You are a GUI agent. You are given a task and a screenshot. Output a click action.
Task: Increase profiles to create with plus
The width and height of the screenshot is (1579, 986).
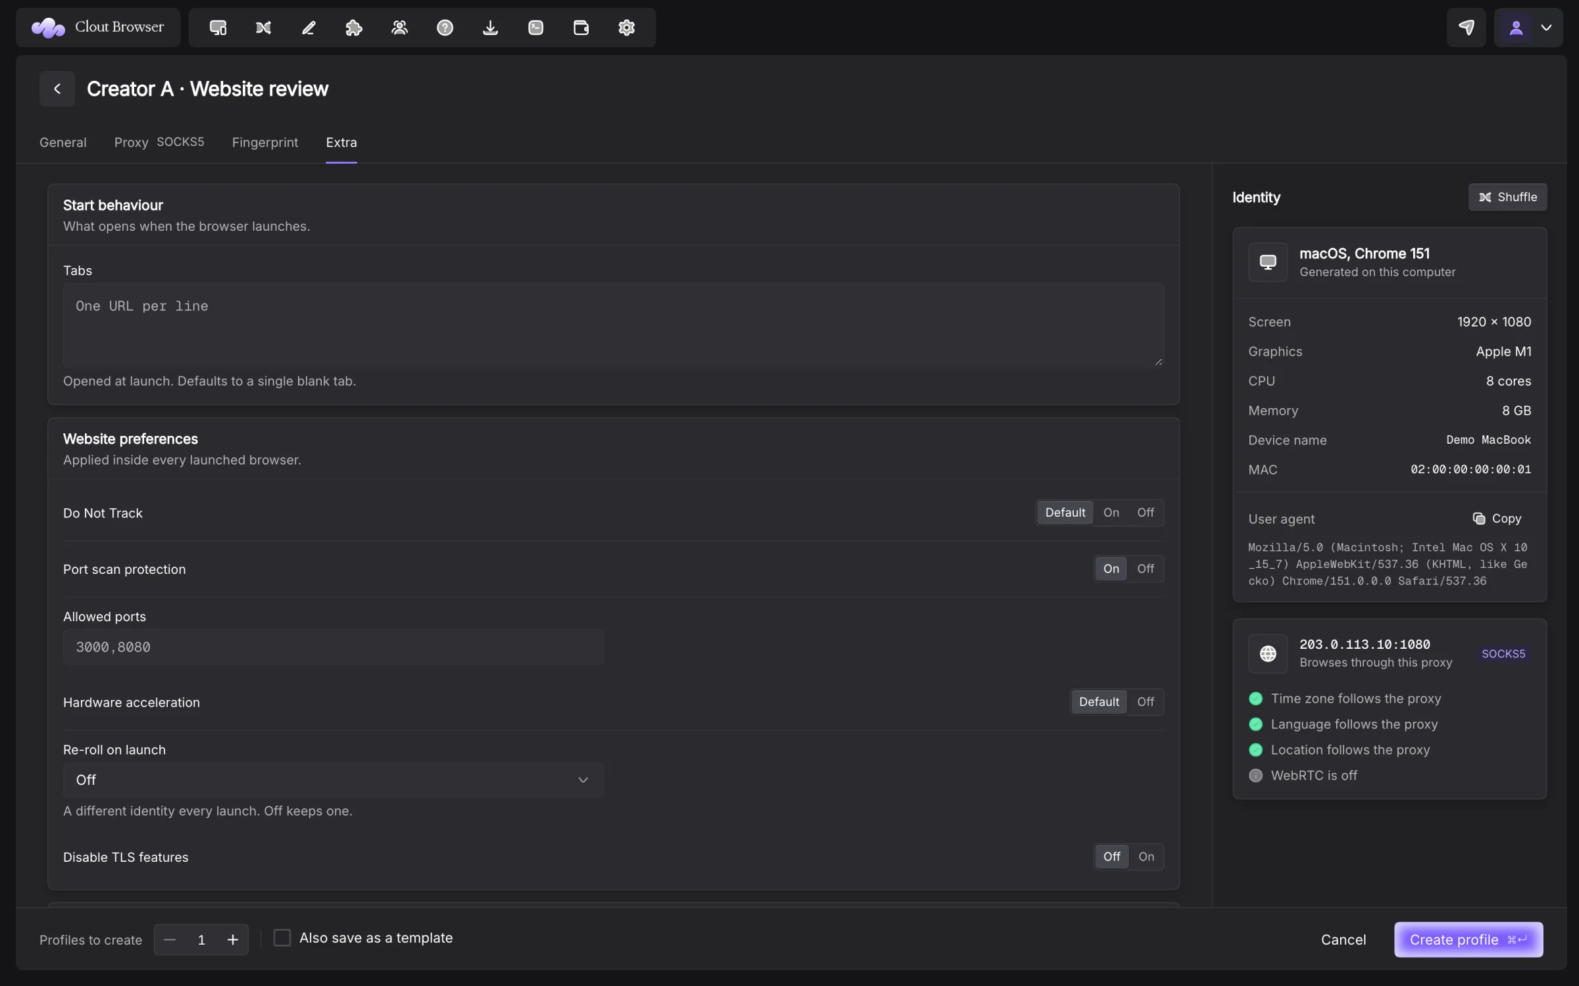coord(233,940)
